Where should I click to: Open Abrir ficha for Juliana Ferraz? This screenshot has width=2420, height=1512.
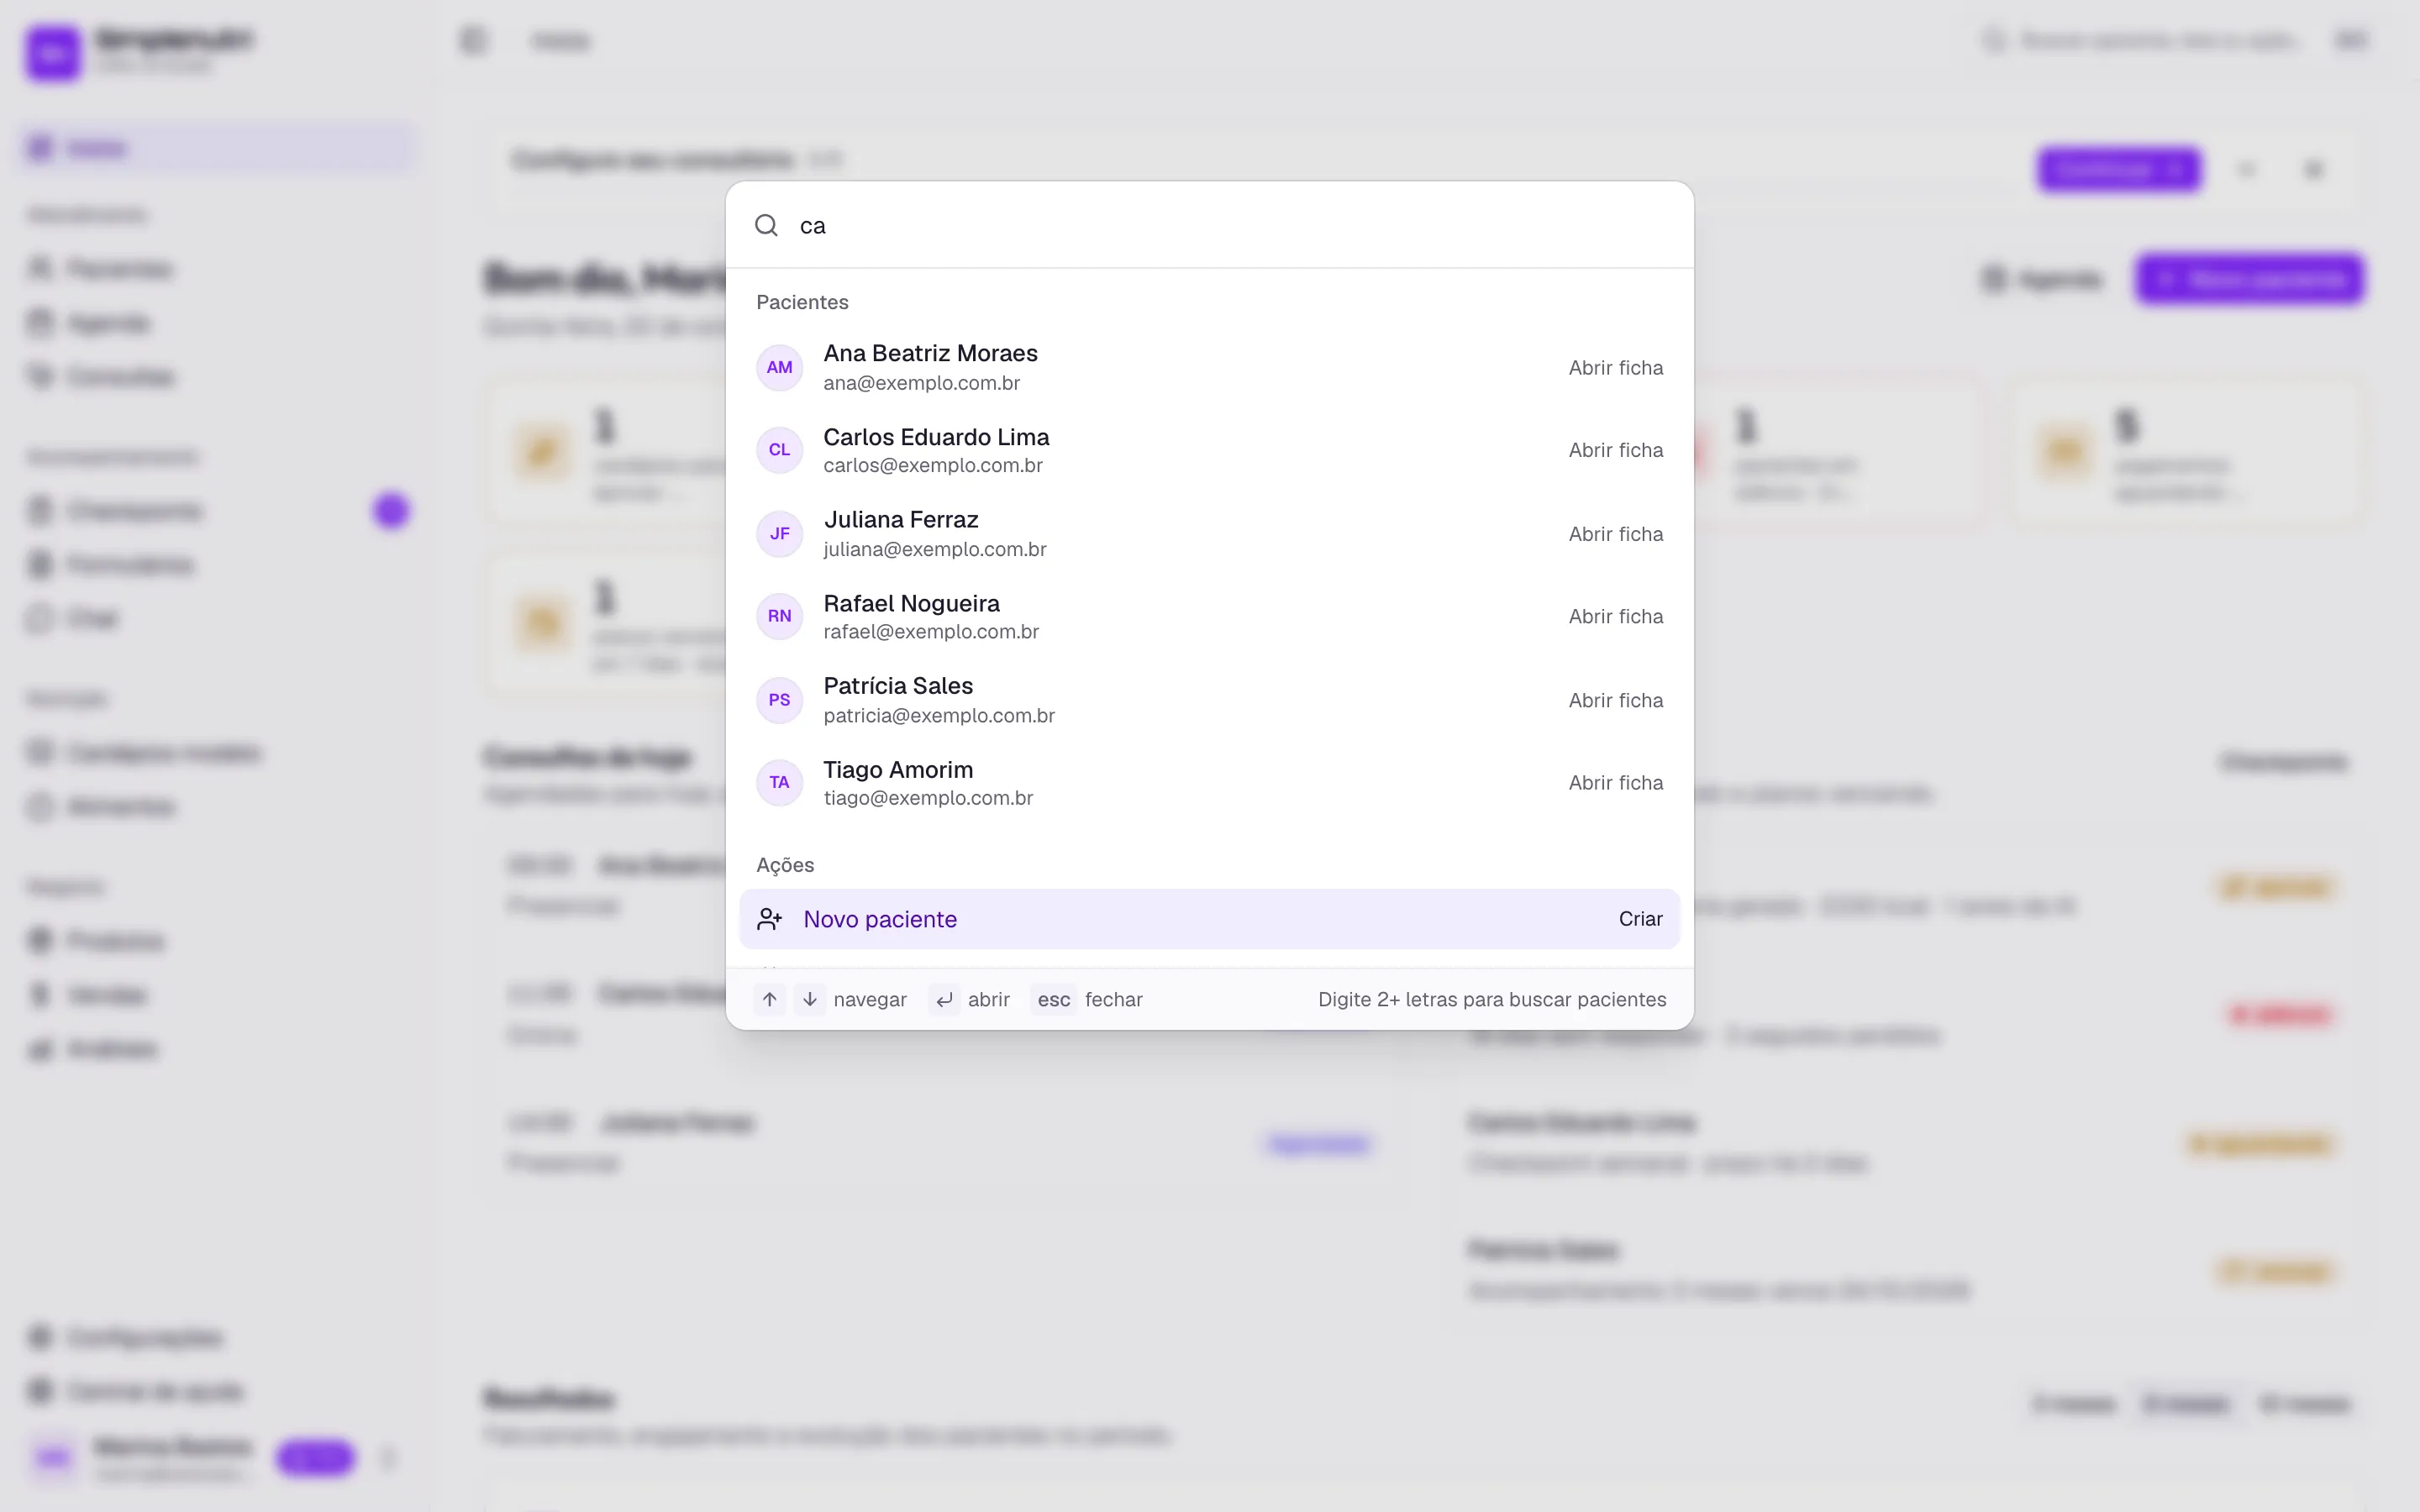[x=1615, y=534]
